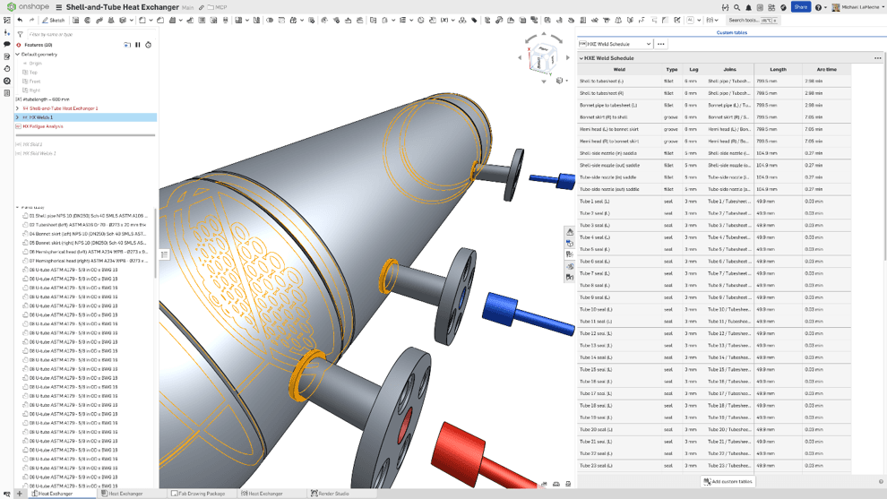Viewport: 887px width, 499px height.
Task: Rotate view with the cube's left arrow
Action: [x=520, y=57]
